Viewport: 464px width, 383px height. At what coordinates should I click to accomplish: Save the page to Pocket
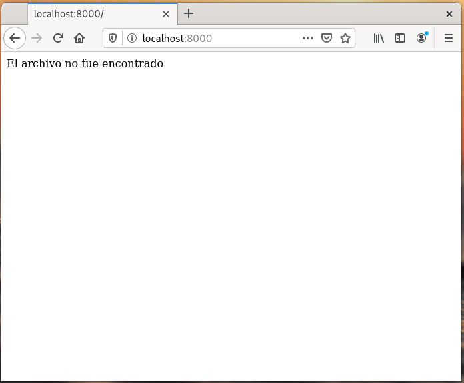point(327,38)
